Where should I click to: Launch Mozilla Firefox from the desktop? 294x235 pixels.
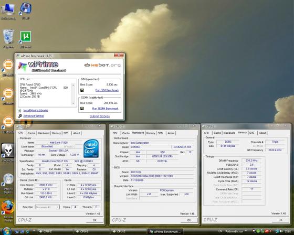point(8,210)
